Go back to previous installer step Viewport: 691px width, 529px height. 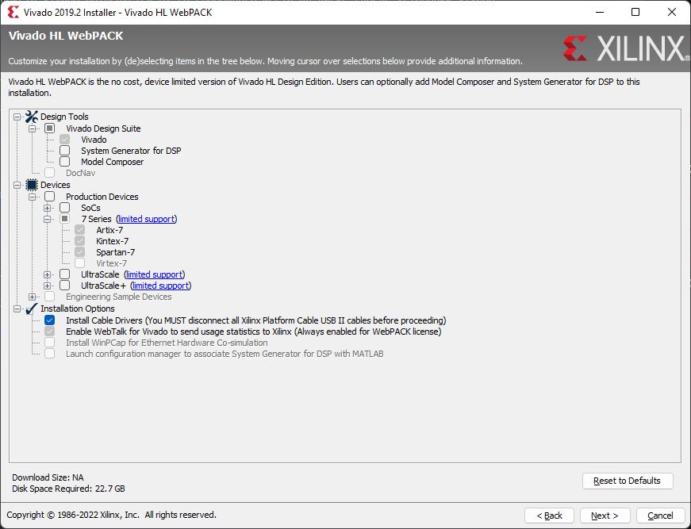[x=549, y=516]
